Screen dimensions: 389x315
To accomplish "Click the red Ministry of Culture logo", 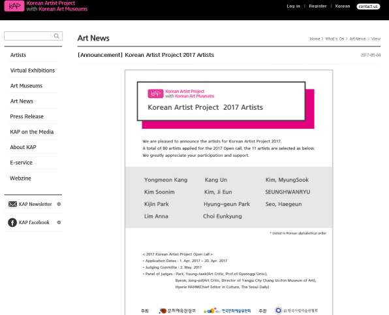I will (177, 310).
